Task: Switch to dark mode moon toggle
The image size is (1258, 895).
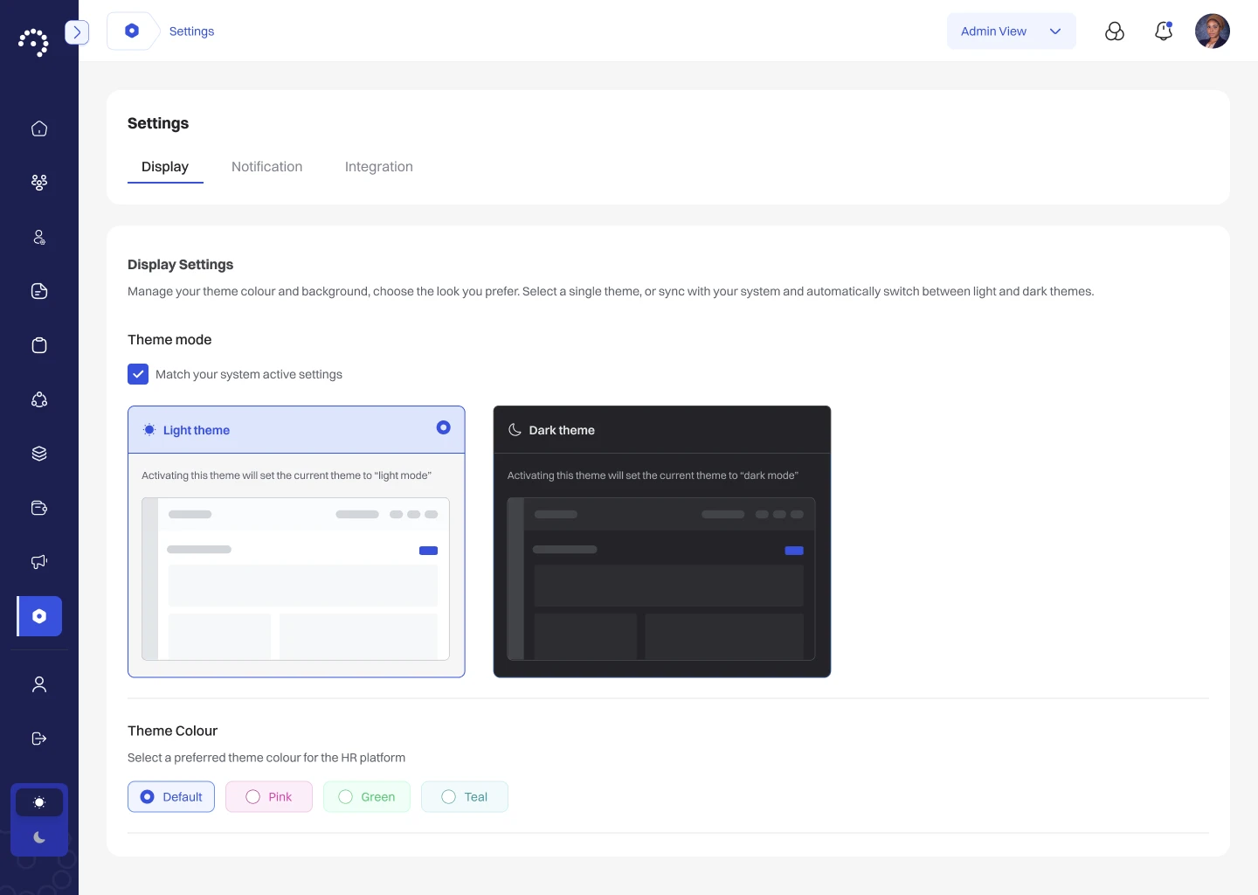Action: pos(39,837)
